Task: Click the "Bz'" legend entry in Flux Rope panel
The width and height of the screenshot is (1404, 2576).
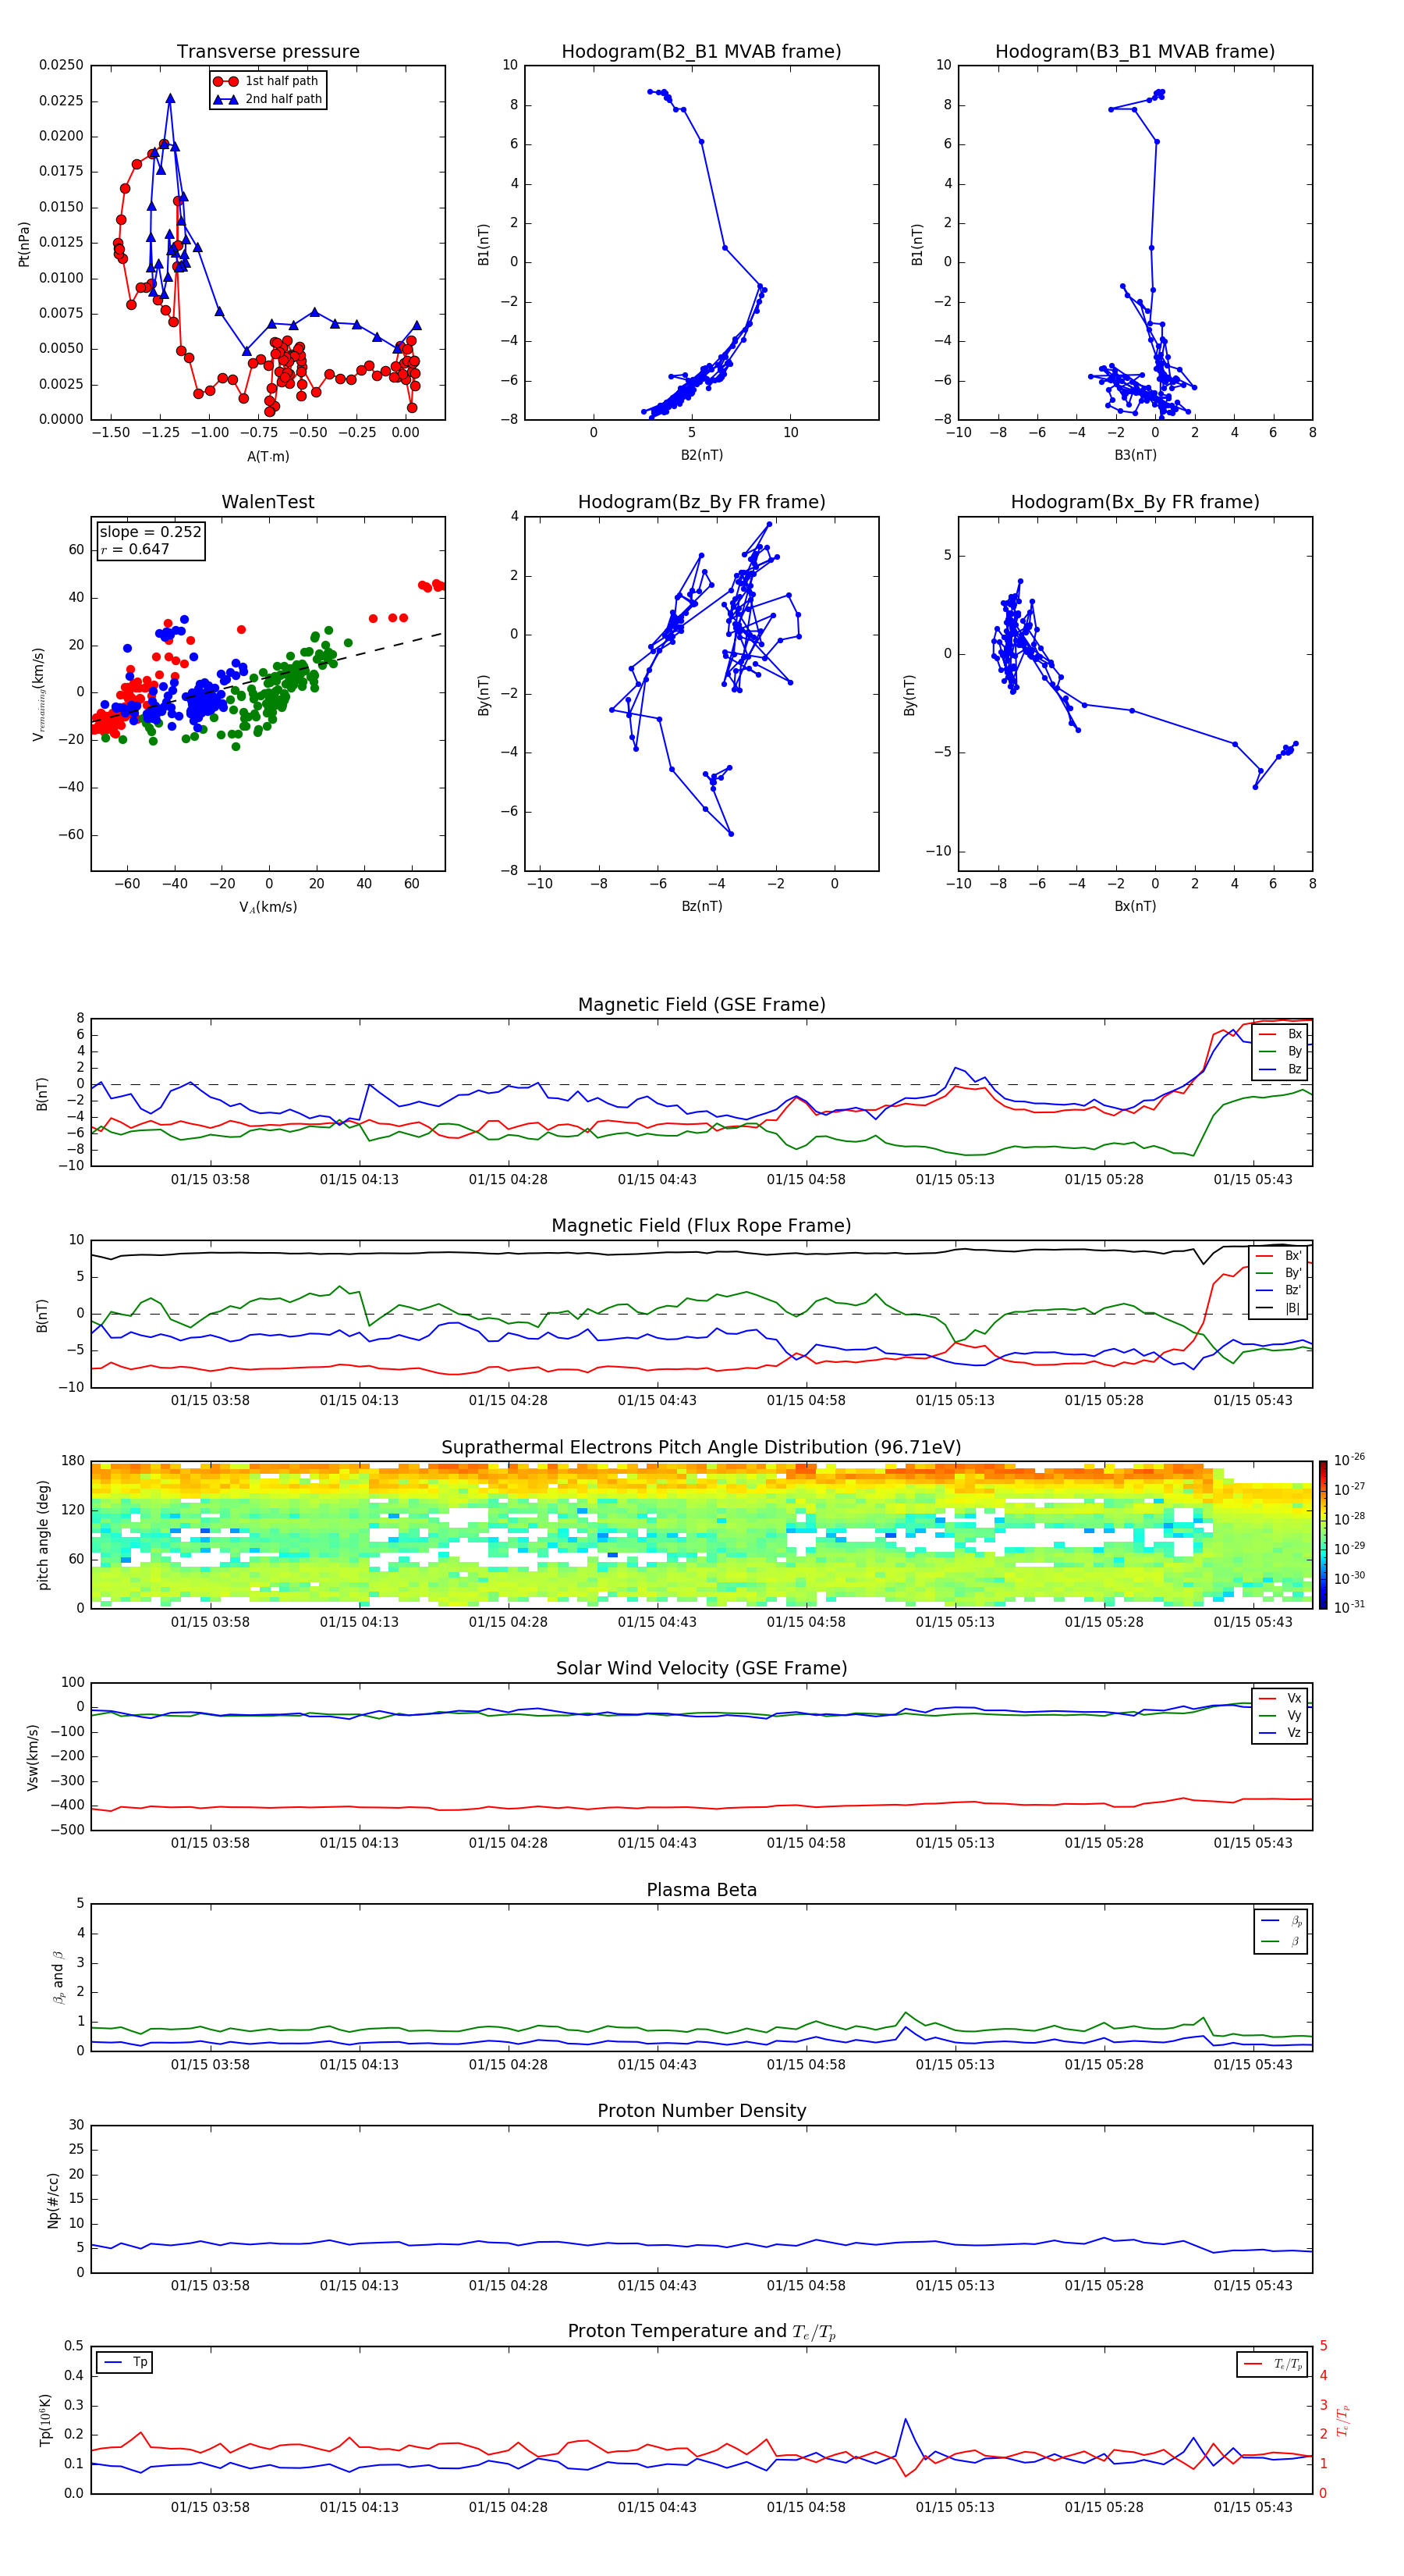Action: pyautogui.click(x=1280, y=1290)
